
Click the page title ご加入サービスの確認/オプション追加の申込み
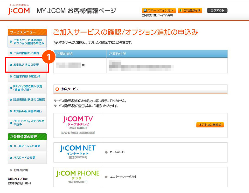(126, 32)
